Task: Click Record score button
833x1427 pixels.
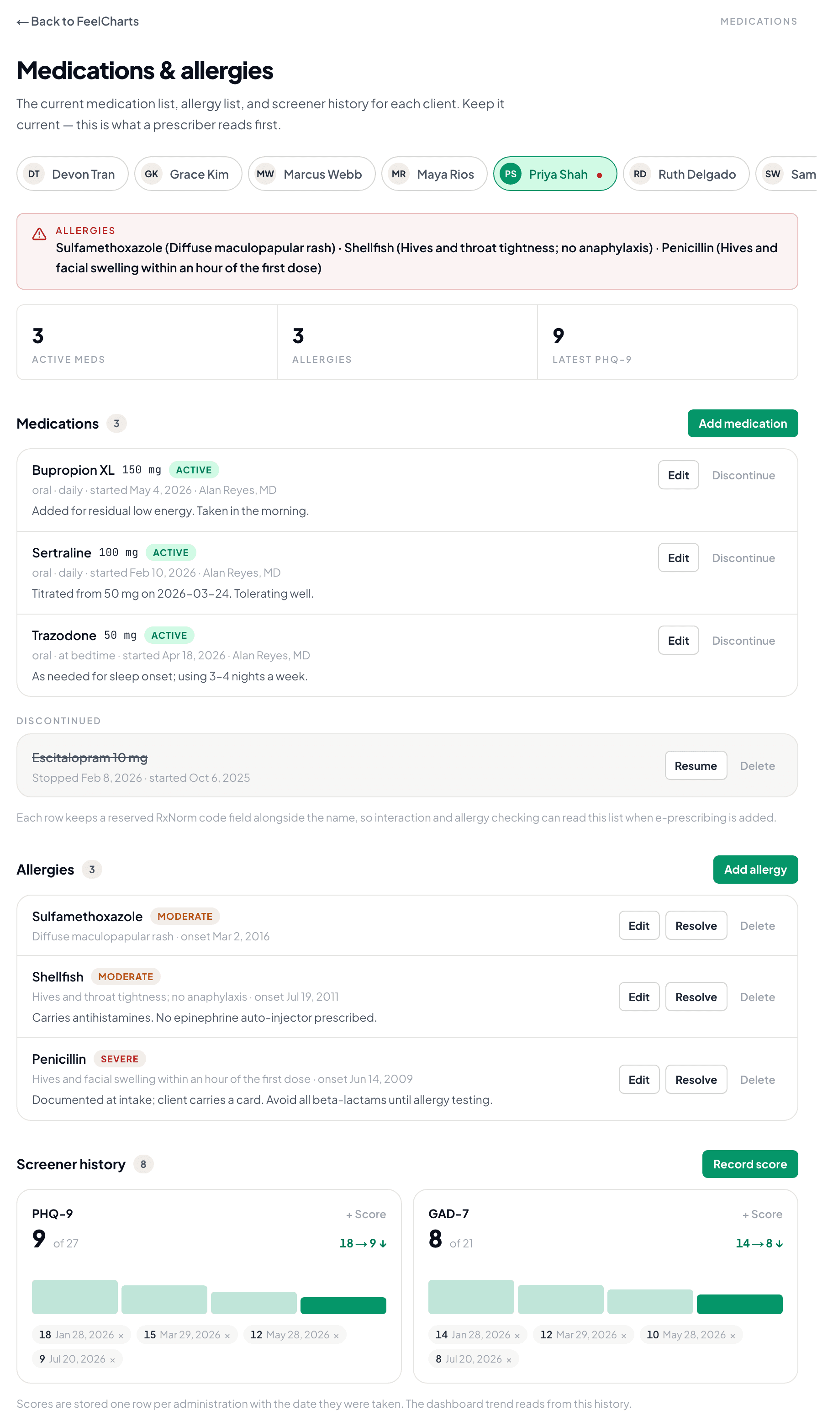Action: (x=750, y=1164)
